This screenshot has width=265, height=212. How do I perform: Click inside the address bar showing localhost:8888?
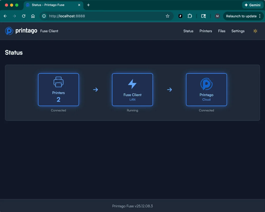point(77,16)
